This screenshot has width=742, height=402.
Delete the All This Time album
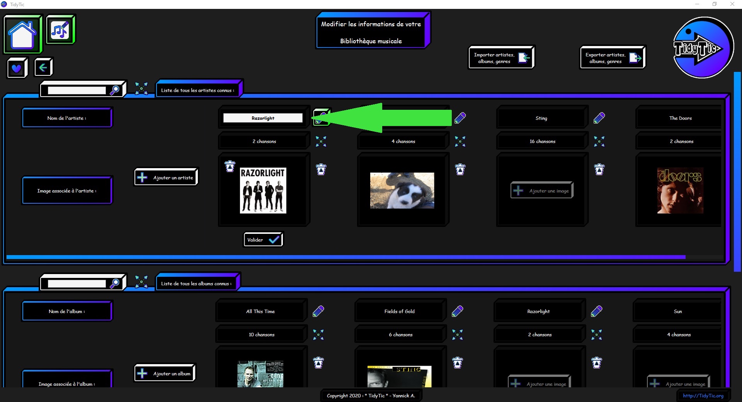[x=318, y=363]
